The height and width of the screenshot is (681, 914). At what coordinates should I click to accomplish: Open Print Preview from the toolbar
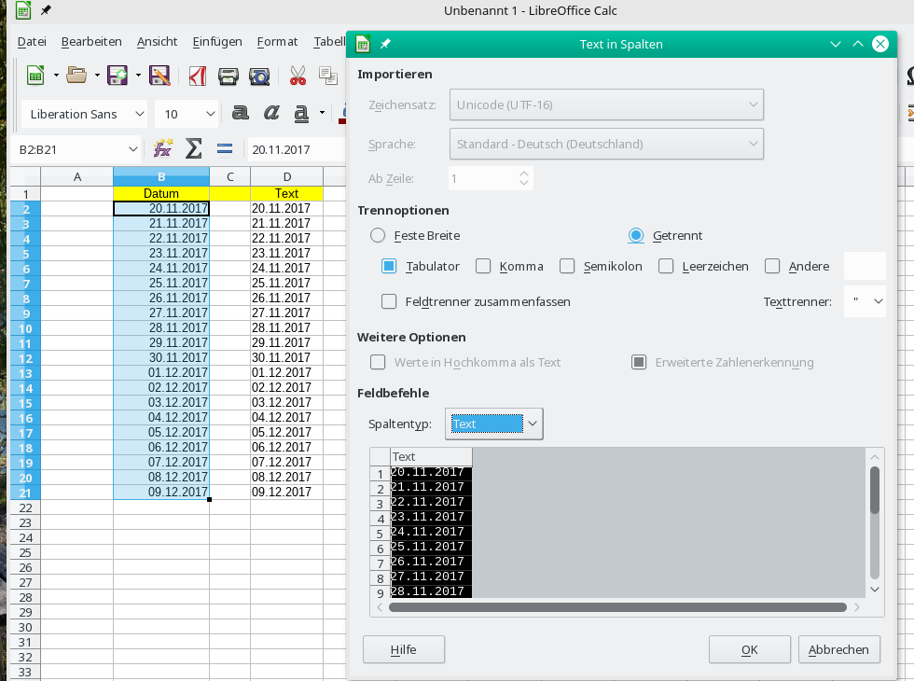[259, 76]
